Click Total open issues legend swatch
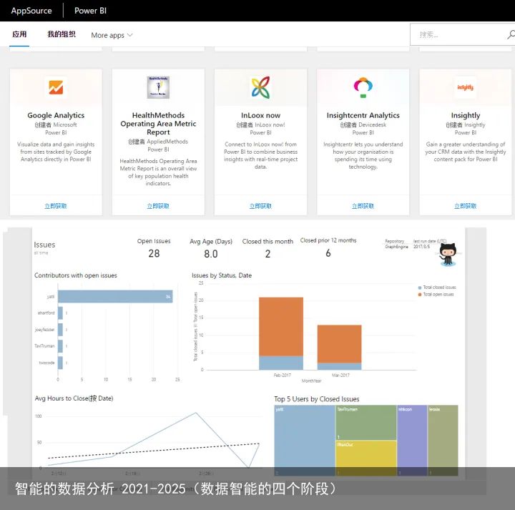This screenshot has height=510, width=515. click(x=419, y=295)
